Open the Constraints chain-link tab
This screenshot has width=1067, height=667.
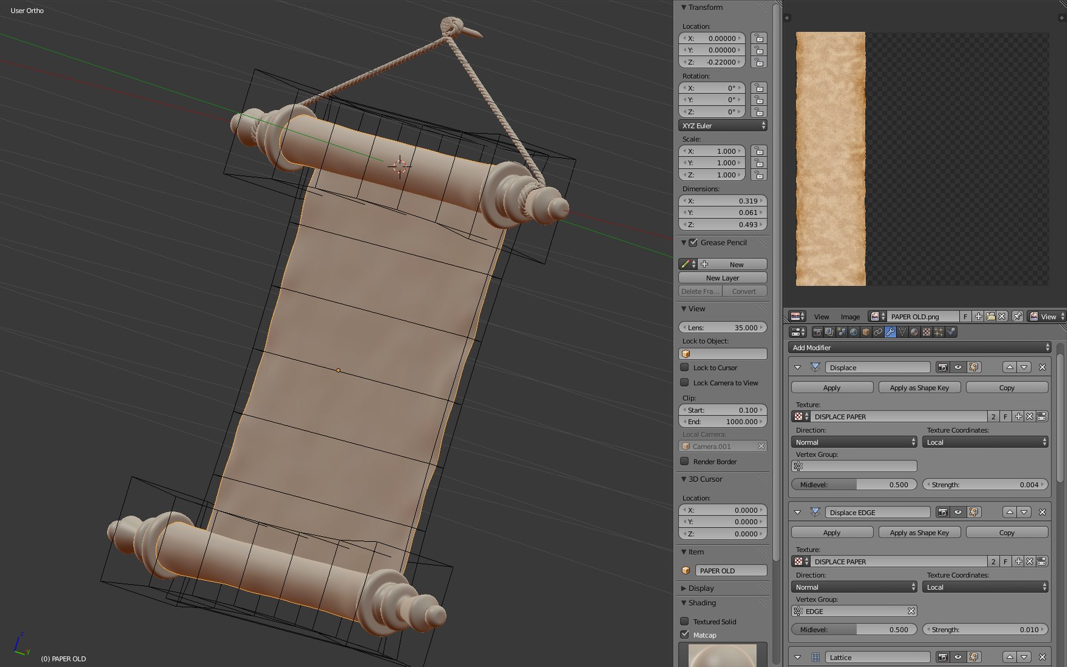pyautogui.click(x=878, y=332)
